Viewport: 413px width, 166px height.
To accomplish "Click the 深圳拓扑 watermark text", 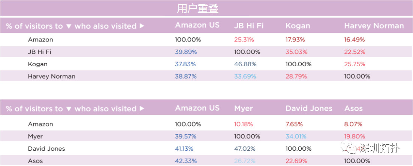I will click(x=379, y=148).
